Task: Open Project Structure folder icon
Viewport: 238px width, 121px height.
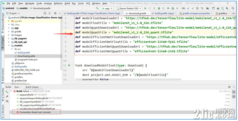Action: coord(208,8)
